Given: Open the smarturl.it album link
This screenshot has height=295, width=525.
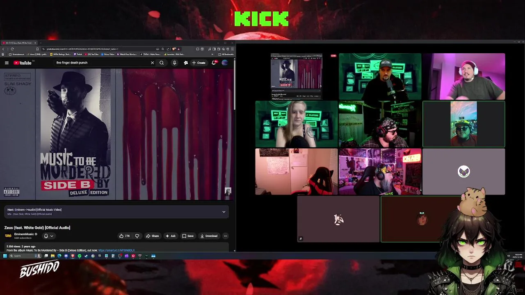Looking at the screenshot, I should [x=116, y=250].
